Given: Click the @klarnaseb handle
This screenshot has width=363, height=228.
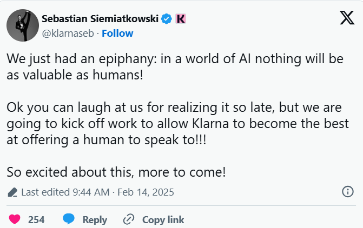Looking at the screenshot, I should coord(68,33).
